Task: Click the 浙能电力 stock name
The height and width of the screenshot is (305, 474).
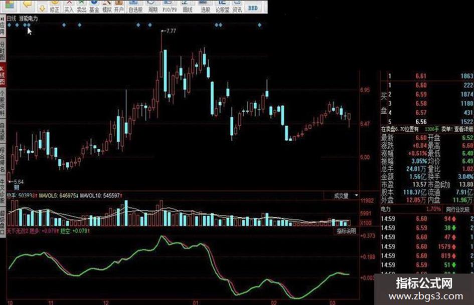Action: pyautogui.click(x=29, y=19)
